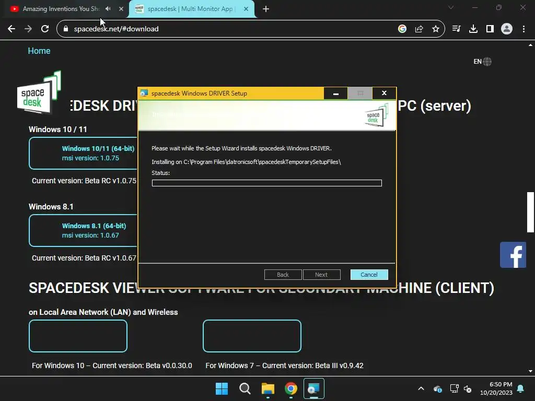Open the Chrome downloads icon

coord(473,29)
